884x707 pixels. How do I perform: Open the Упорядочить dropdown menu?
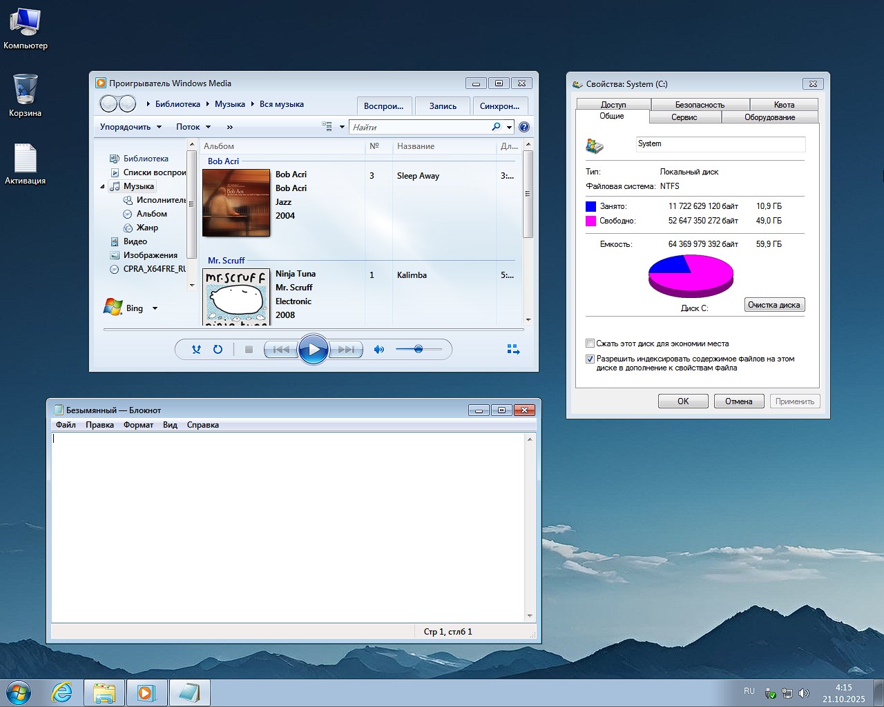point(131,127)
